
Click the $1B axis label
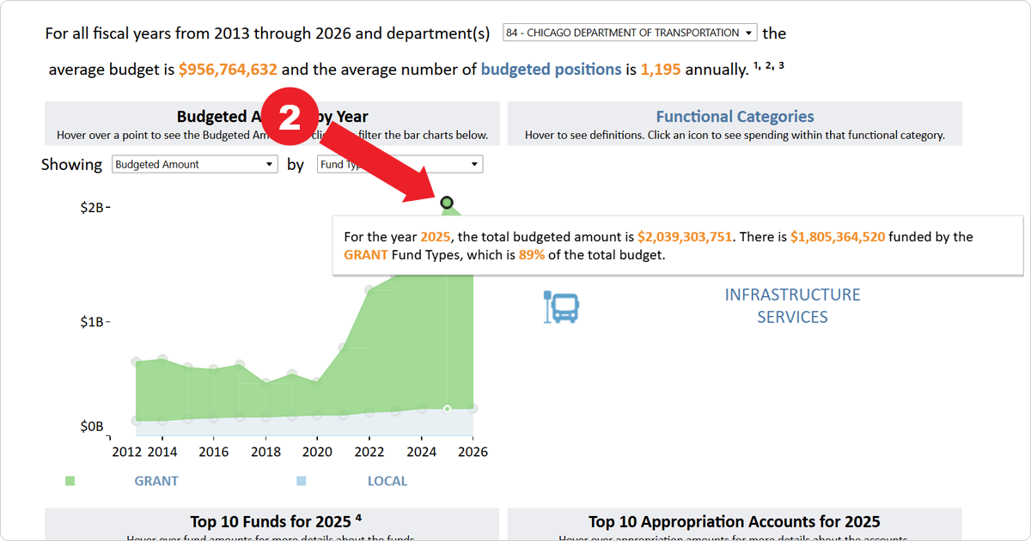click(94, 322)
